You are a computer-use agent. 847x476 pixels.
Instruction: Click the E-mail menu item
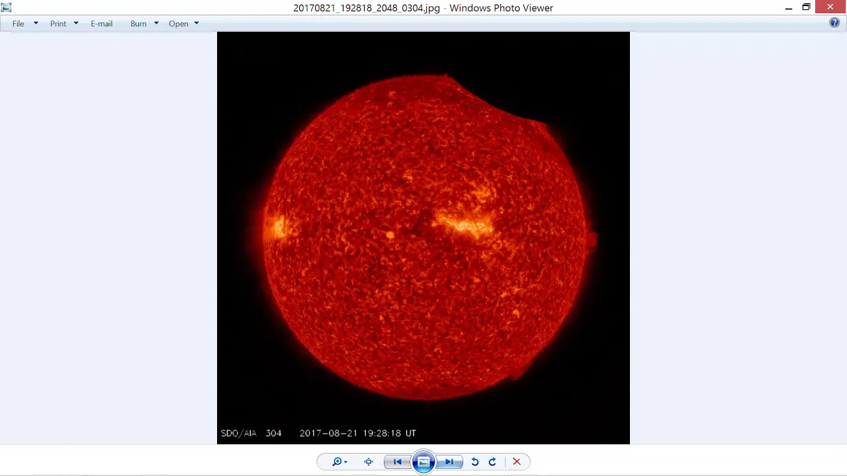101,24
